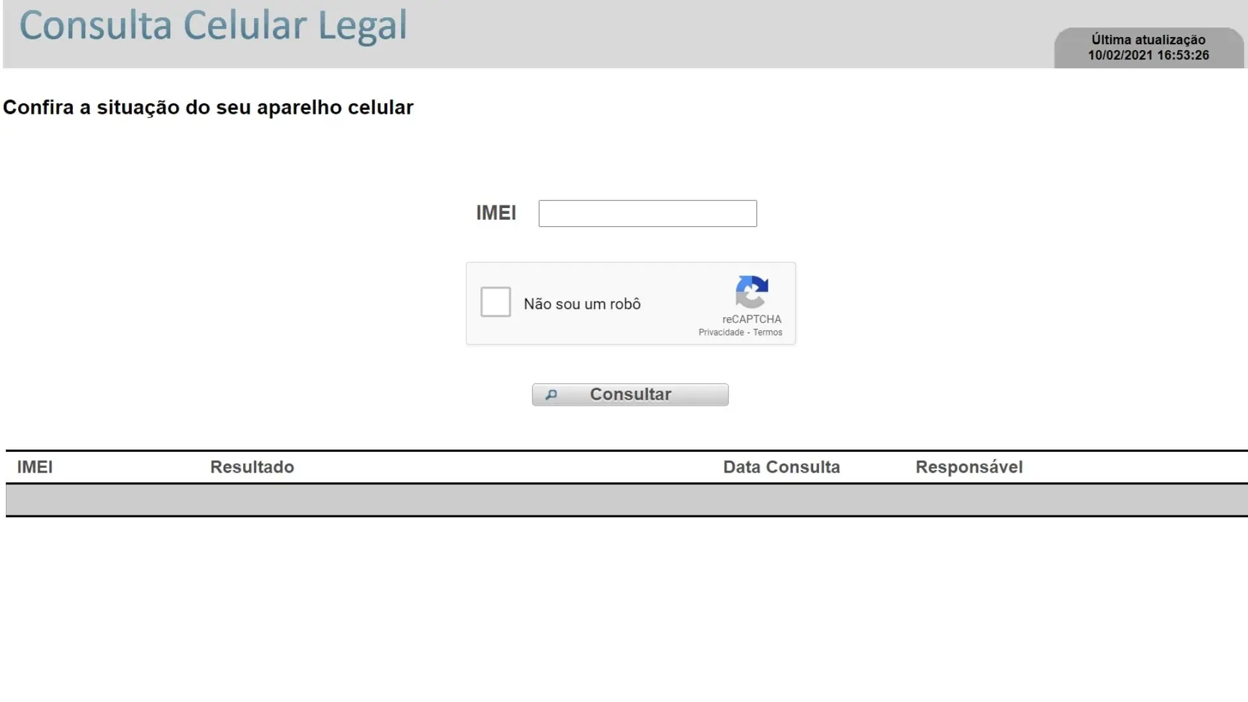The width and height of the screenshot is (1248, 702).
Task: Click the magnifier icon on Consultar button
Action: coord(551,395)
